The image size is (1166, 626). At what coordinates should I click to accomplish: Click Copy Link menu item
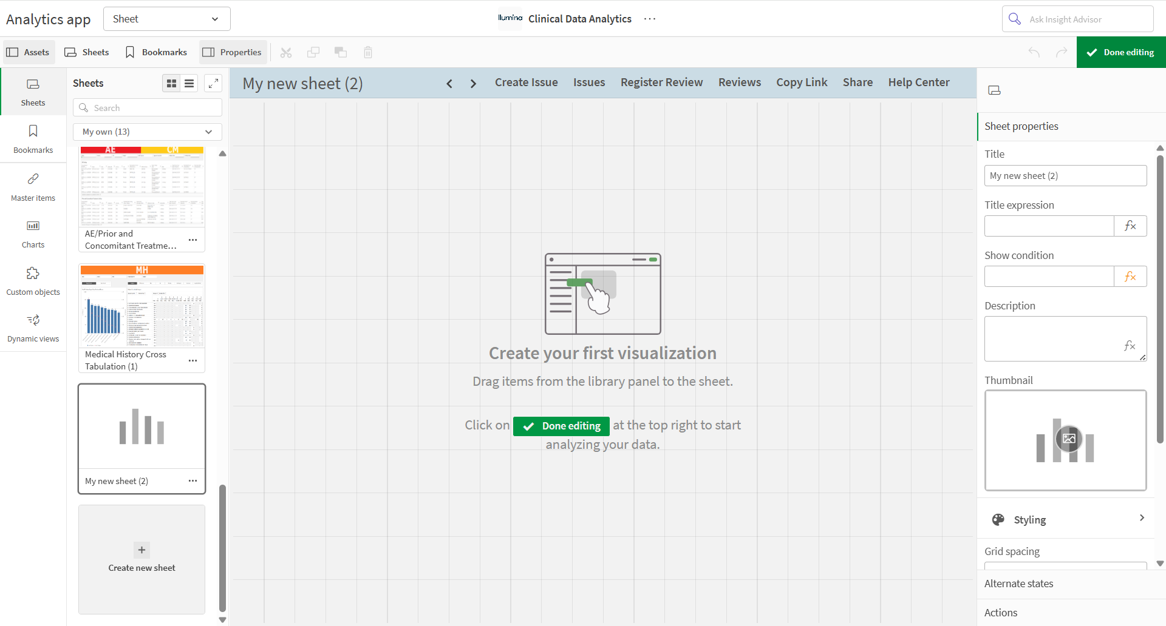(802, 82)
